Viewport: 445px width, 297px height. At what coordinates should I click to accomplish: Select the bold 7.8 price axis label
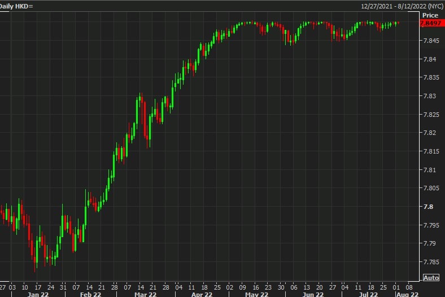pos(428,207)
